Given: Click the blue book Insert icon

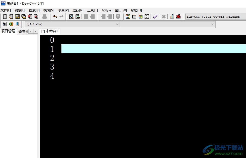Looking at the screenshot, I should coord(17,24).
